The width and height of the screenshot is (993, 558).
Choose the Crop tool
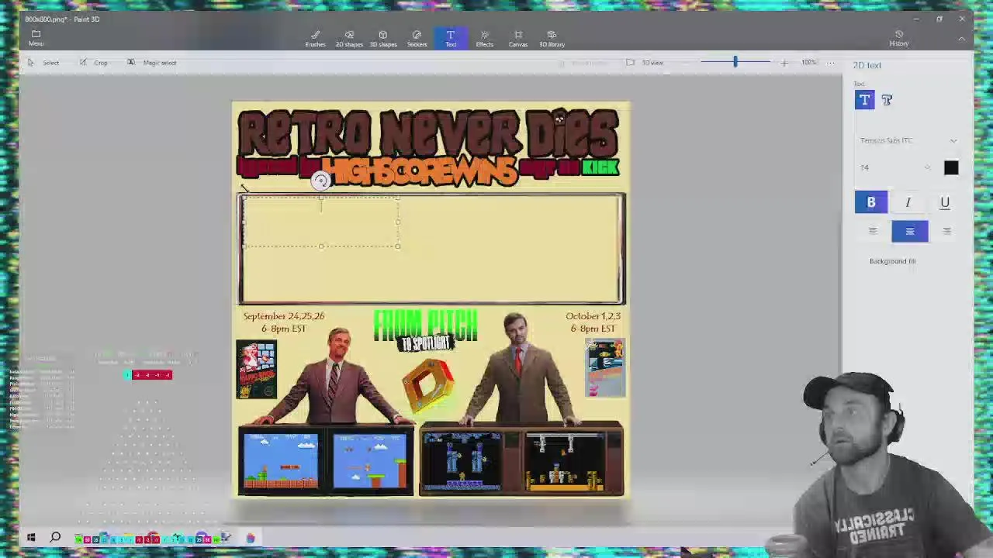pos(94,63)
